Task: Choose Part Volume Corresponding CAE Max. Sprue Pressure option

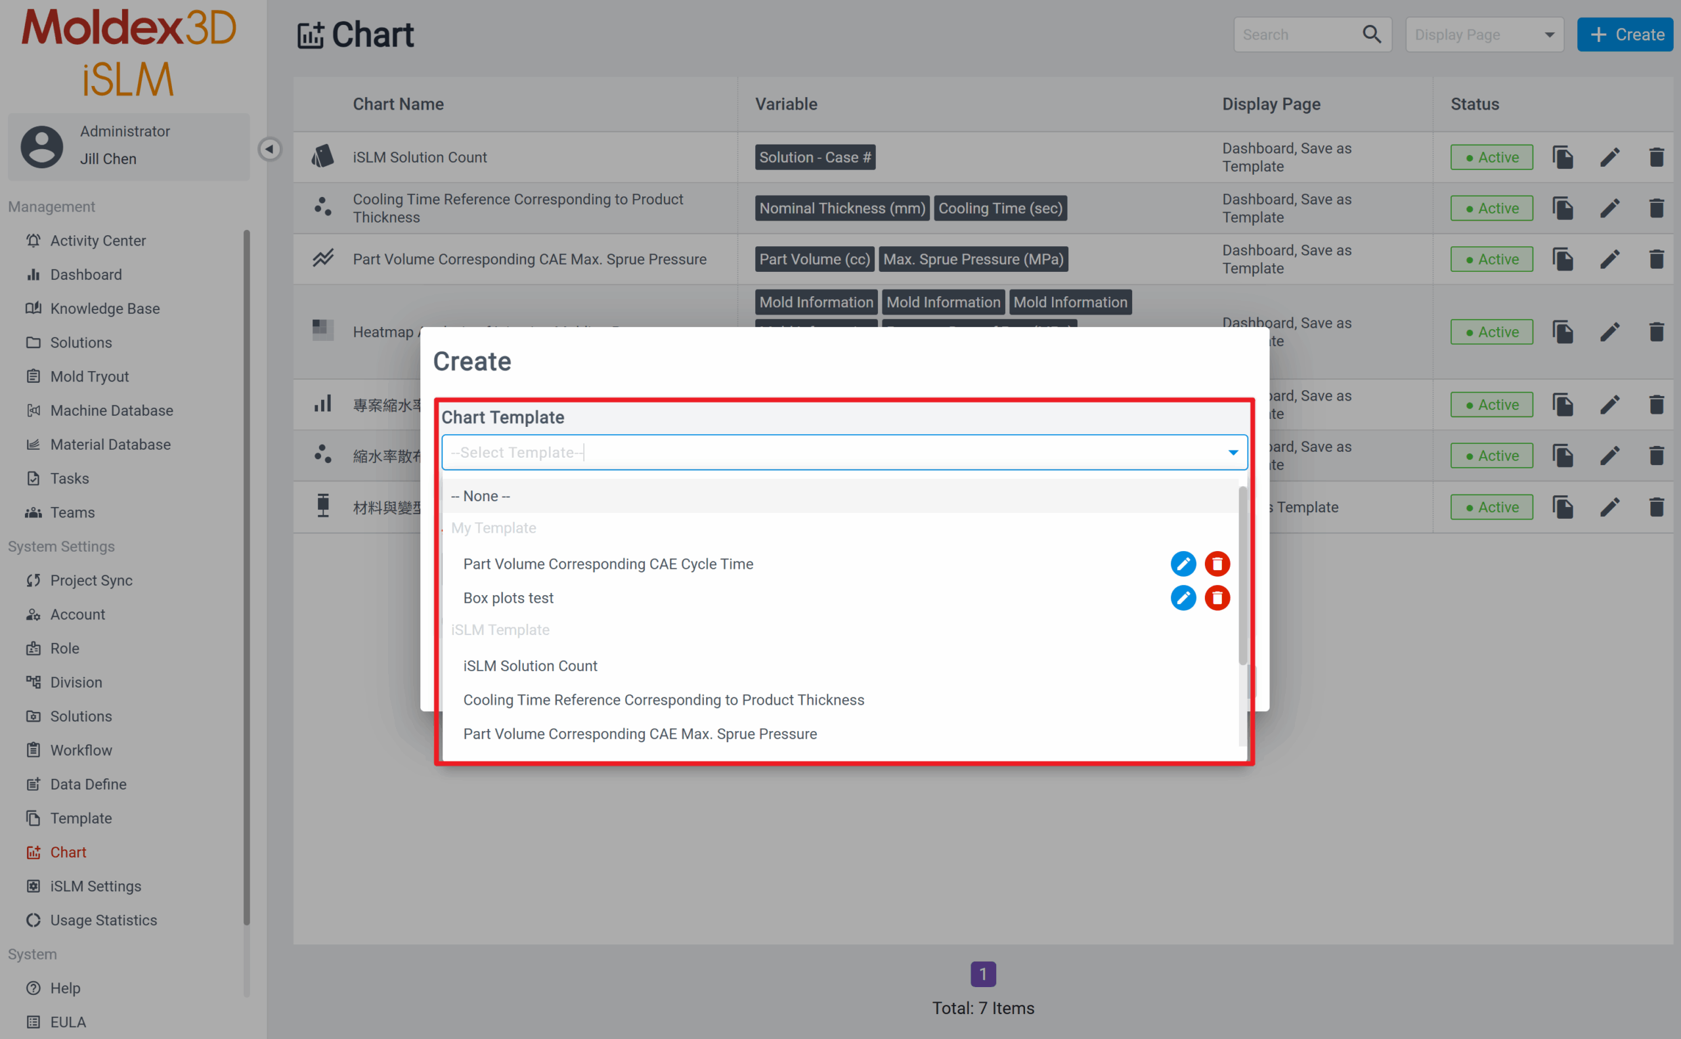Action: [x=841, y=734]
